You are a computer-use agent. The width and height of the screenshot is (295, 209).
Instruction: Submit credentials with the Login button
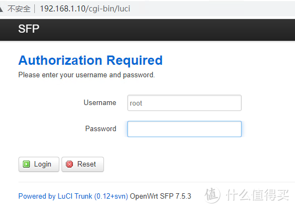[39, 164]
